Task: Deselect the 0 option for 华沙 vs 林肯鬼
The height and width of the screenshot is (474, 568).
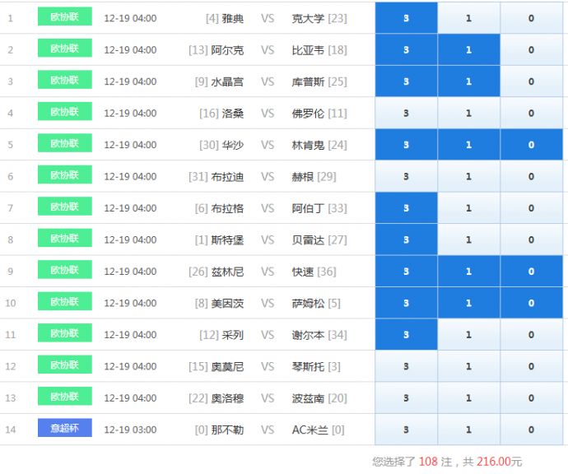Action: tap(531, 145)
